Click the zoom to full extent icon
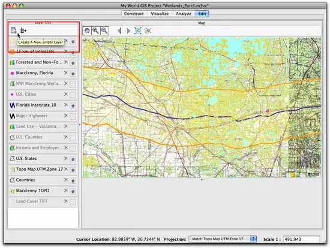 click(x=138, y=31)
